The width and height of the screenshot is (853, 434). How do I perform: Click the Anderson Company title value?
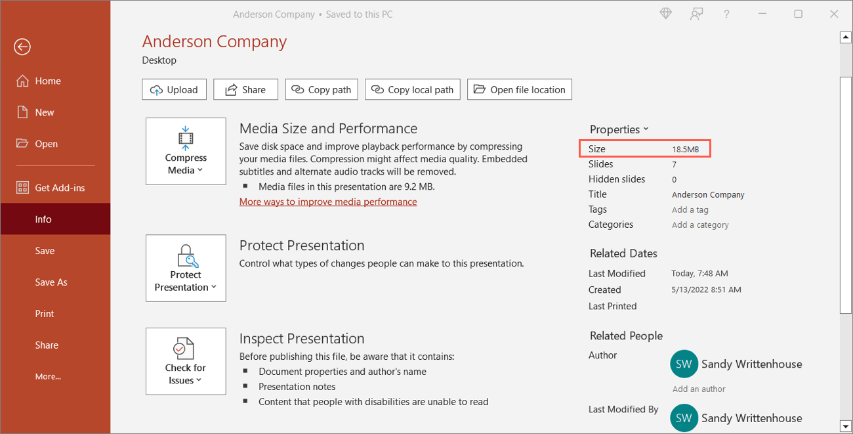pyautogui.click(x=708, y=195)
